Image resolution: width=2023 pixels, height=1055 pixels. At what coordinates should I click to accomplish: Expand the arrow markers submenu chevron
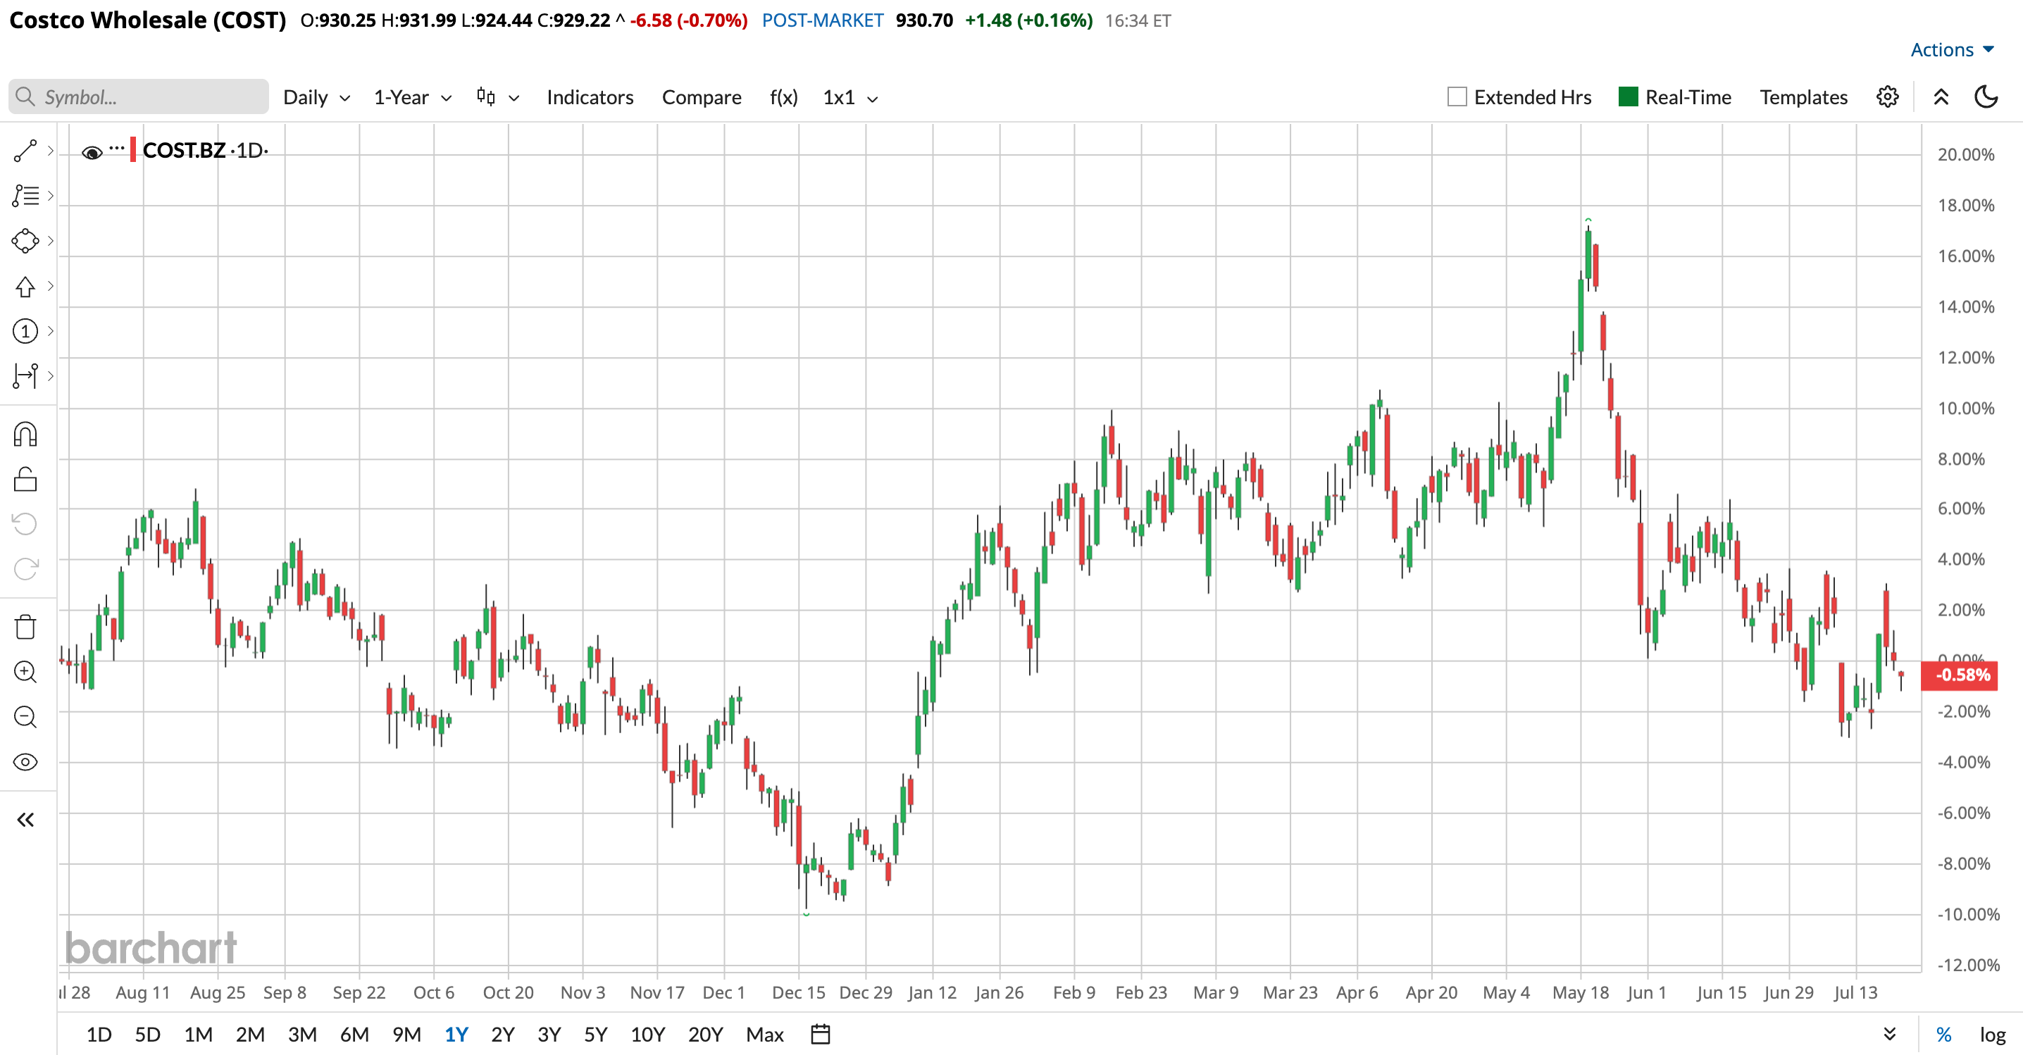point(50,286)
